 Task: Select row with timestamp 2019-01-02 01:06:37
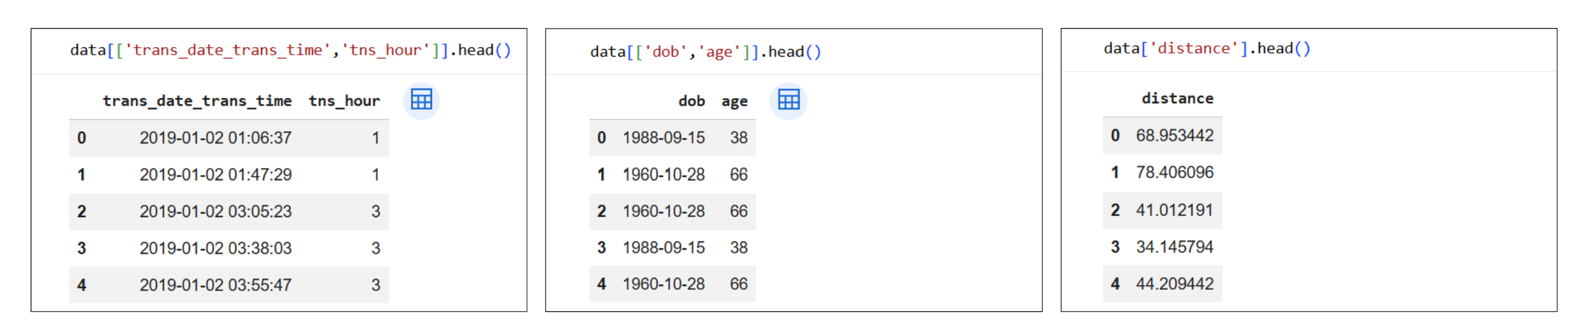[x=229, y=138]
